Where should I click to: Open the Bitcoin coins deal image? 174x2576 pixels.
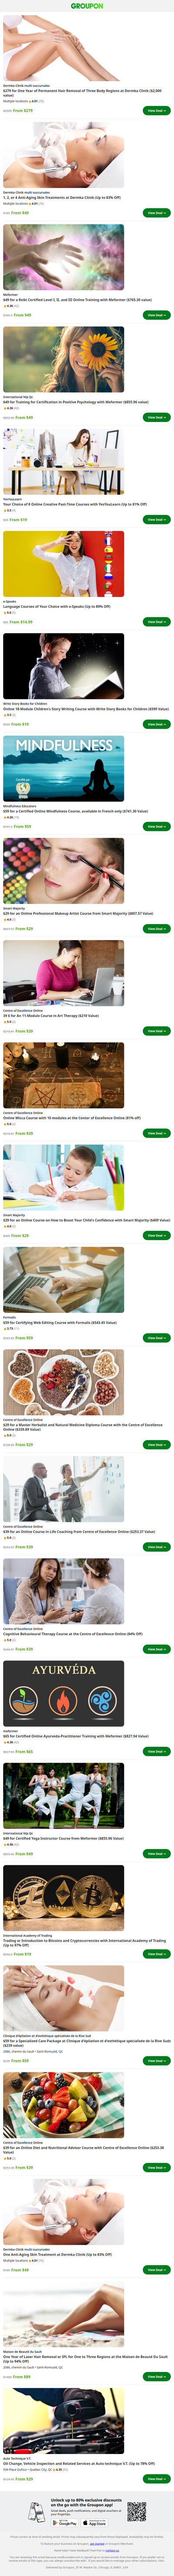[64, 1898]
